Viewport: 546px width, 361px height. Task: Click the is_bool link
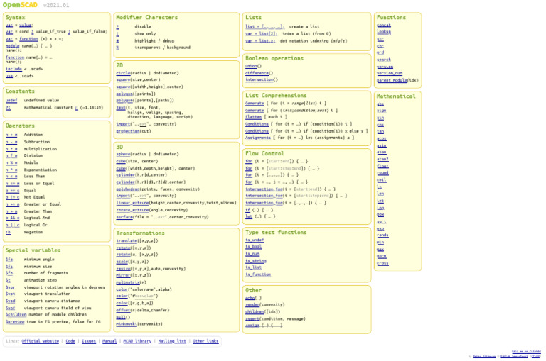point(254,247)
